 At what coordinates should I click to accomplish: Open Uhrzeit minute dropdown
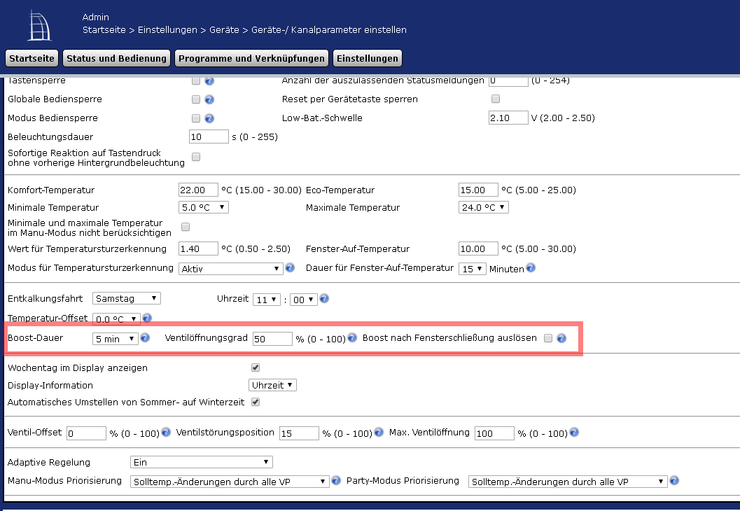303,300
